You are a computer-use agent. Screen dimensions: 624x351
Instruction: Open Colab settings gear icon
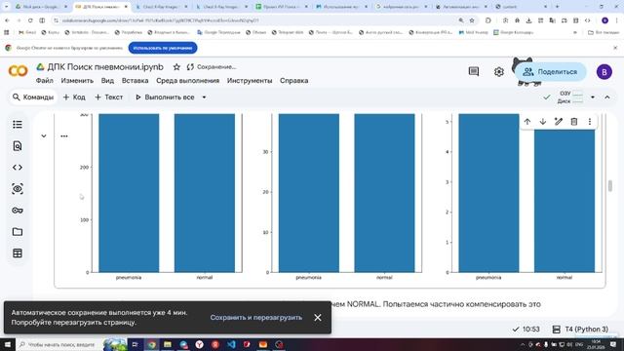pyautogui.click(x=498, y=71)
